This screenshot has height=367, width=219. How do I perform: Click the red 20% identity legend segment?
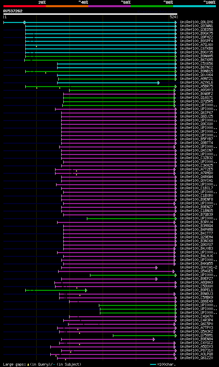tap(25, 6)
